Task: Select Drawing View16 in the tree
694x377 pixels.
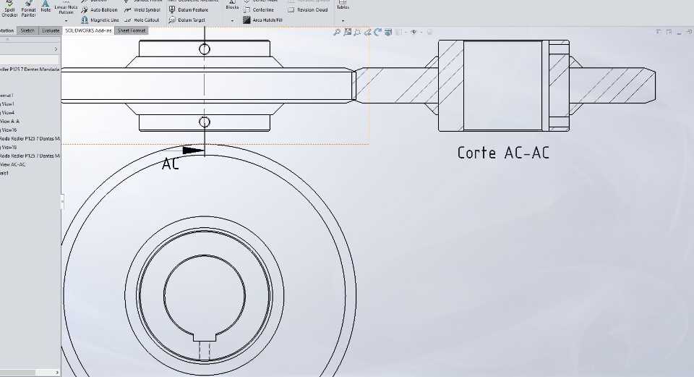Action: (9, 130)
